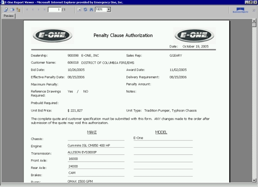The width and height of the screenshot is (258, 187).
Task: Close the current view with small X
Action: pos(253,10)
